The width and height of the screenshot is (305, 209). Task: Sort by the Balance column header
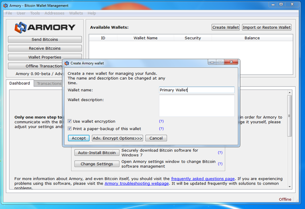click(x=252, y=38)
